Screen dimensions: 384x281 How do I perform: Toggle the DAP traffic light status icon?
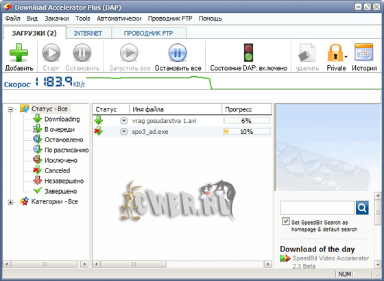[248, 52]
